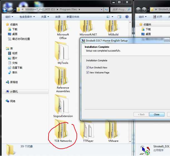
Task: Open the MSBuild folder
Action: click(114, 28)
